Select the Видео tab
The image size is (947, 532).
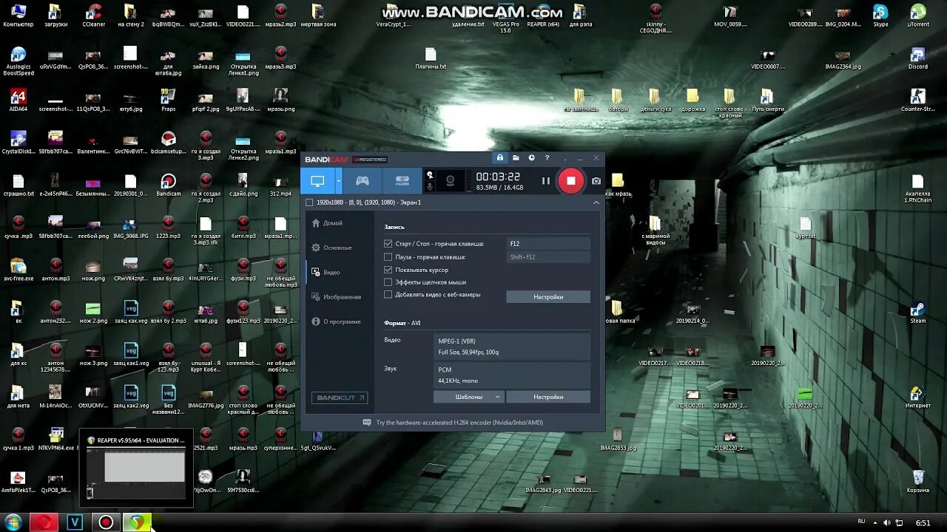[326, 272]
